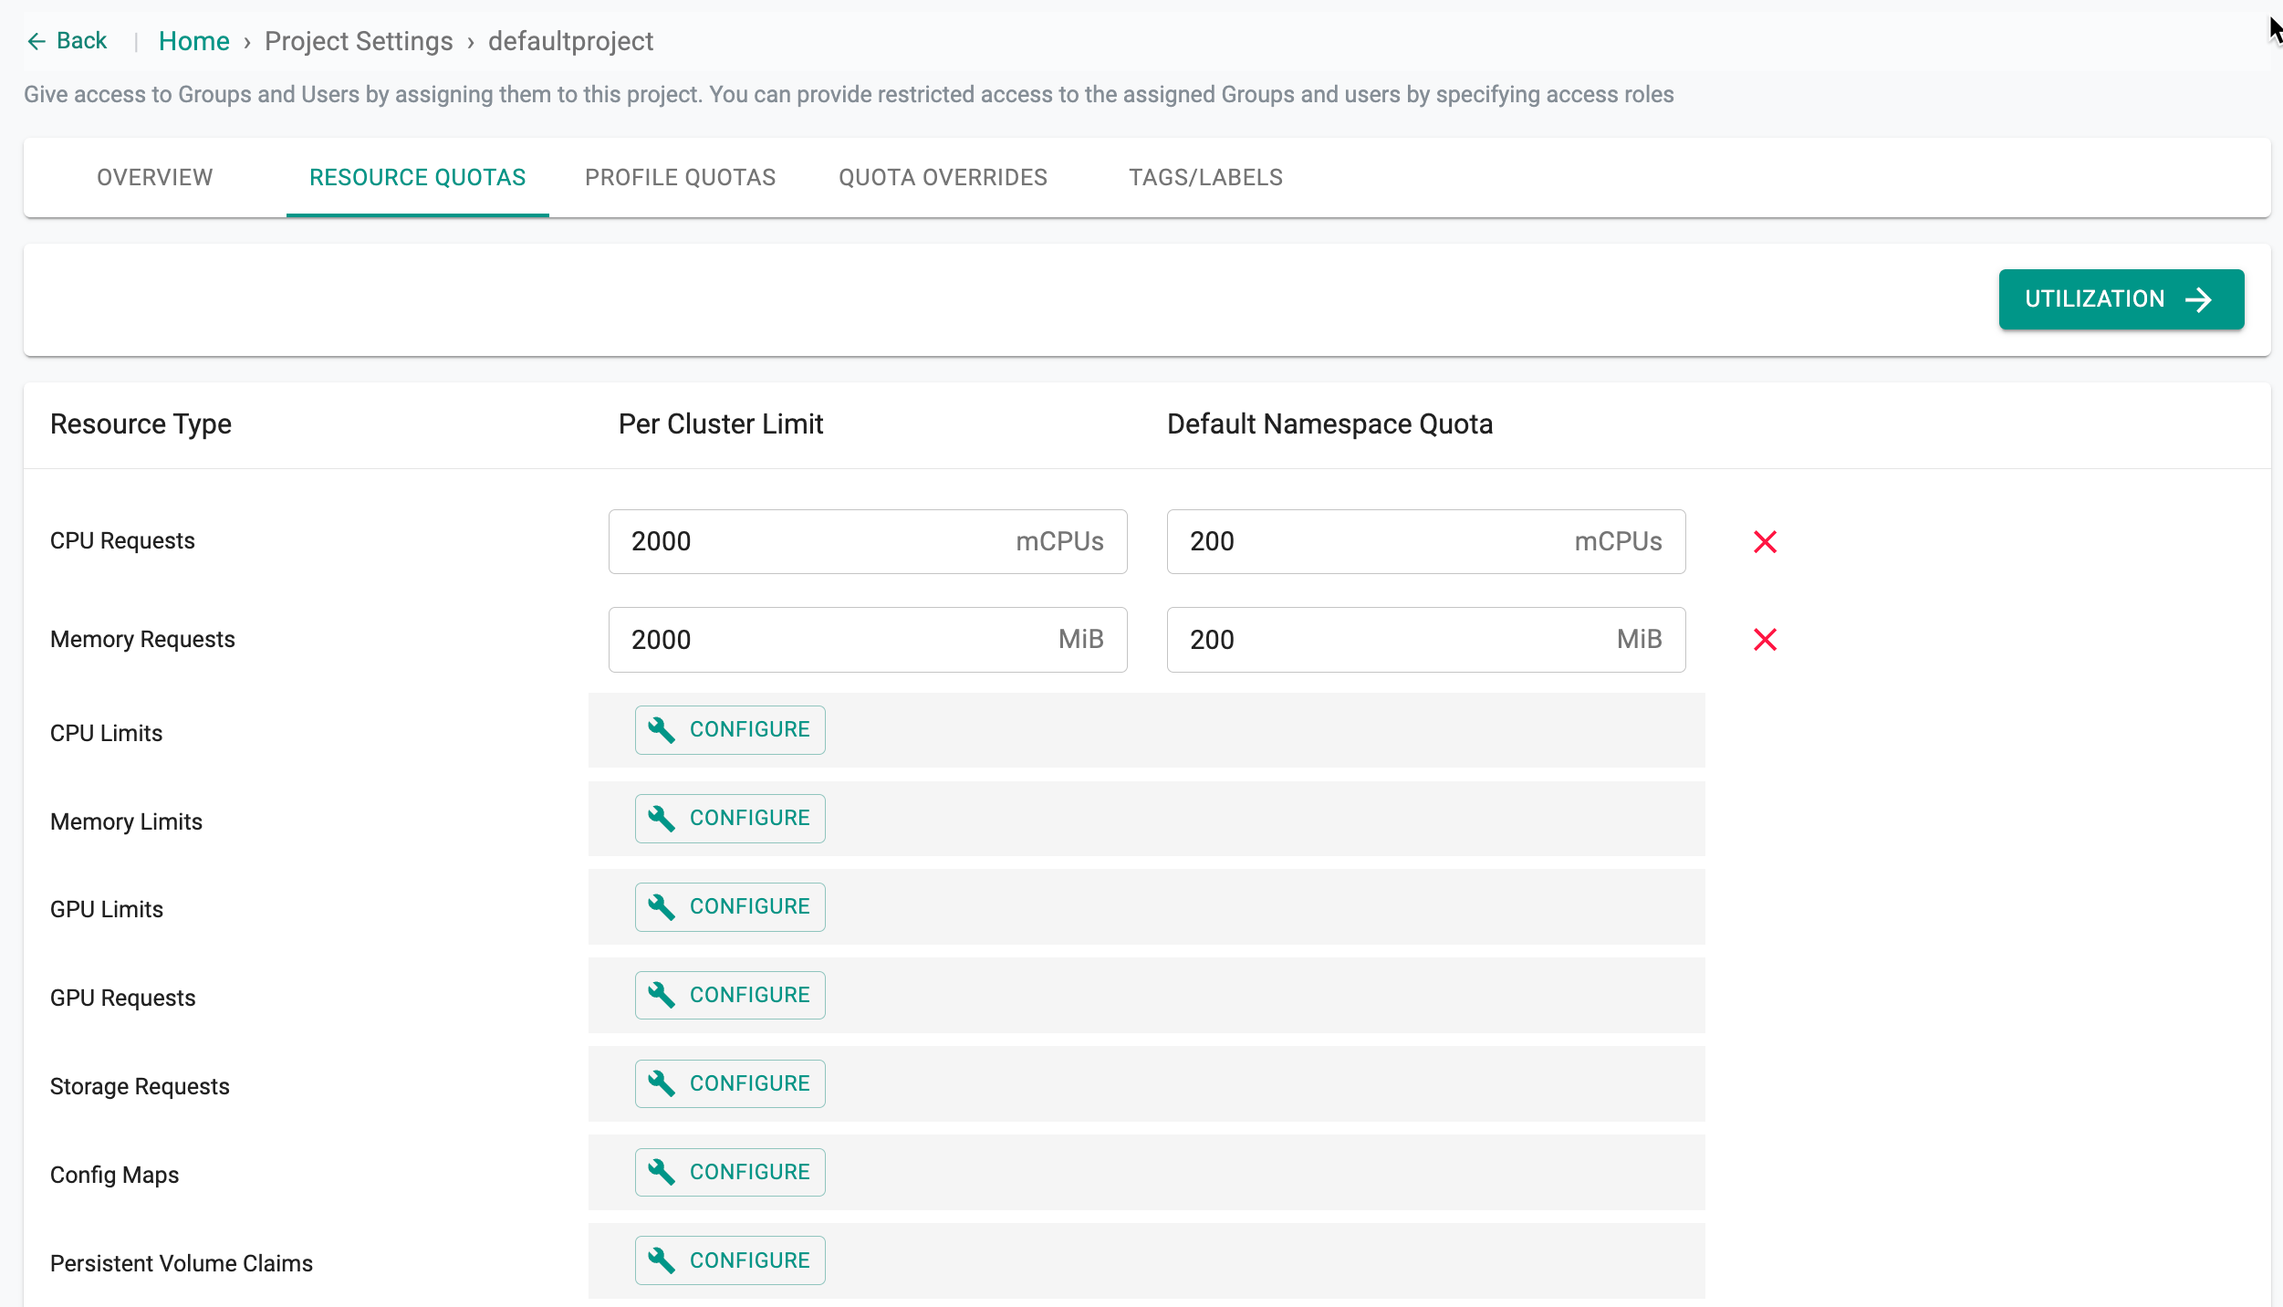Click the mCPUs unit in CPU cluster limit
Viewport: 2283px width, 1307px height.
click(x=1059, y=542)
